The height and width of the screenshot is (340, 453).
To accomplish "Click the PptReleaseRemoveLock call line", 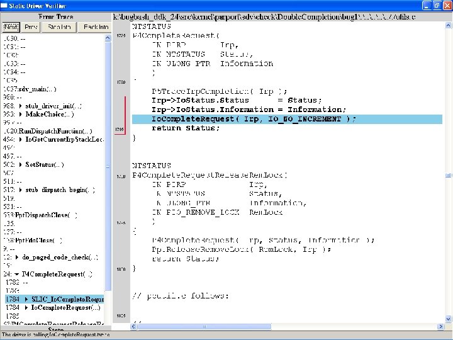I will pos(241,249).
